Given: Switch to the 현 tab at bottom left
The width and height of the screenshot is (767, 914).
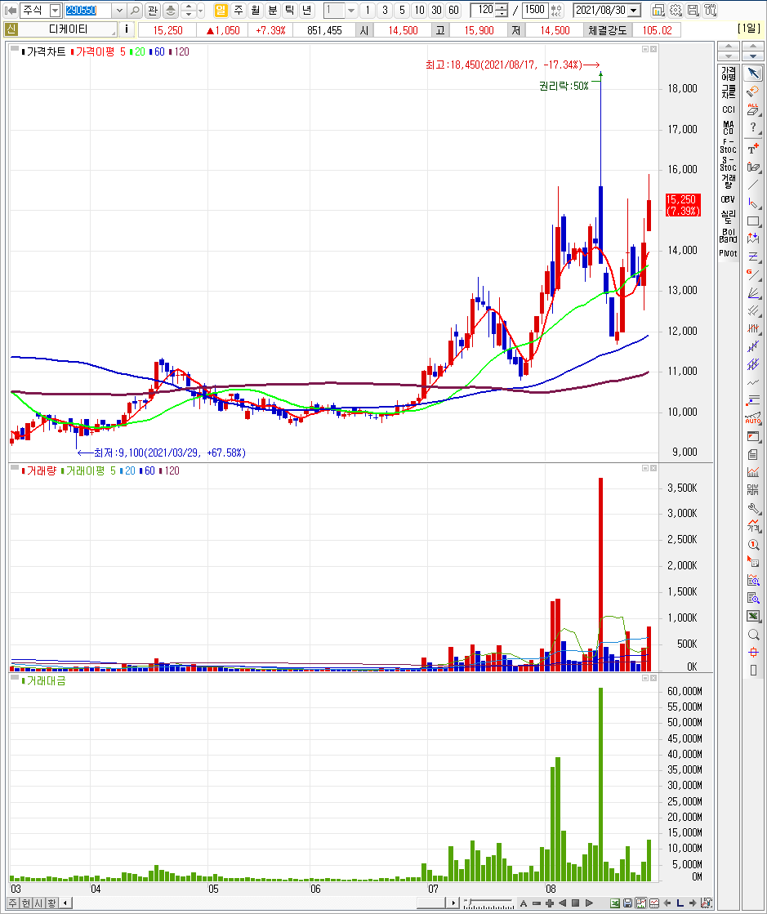Looking at the screenshot, I should 26,903.
